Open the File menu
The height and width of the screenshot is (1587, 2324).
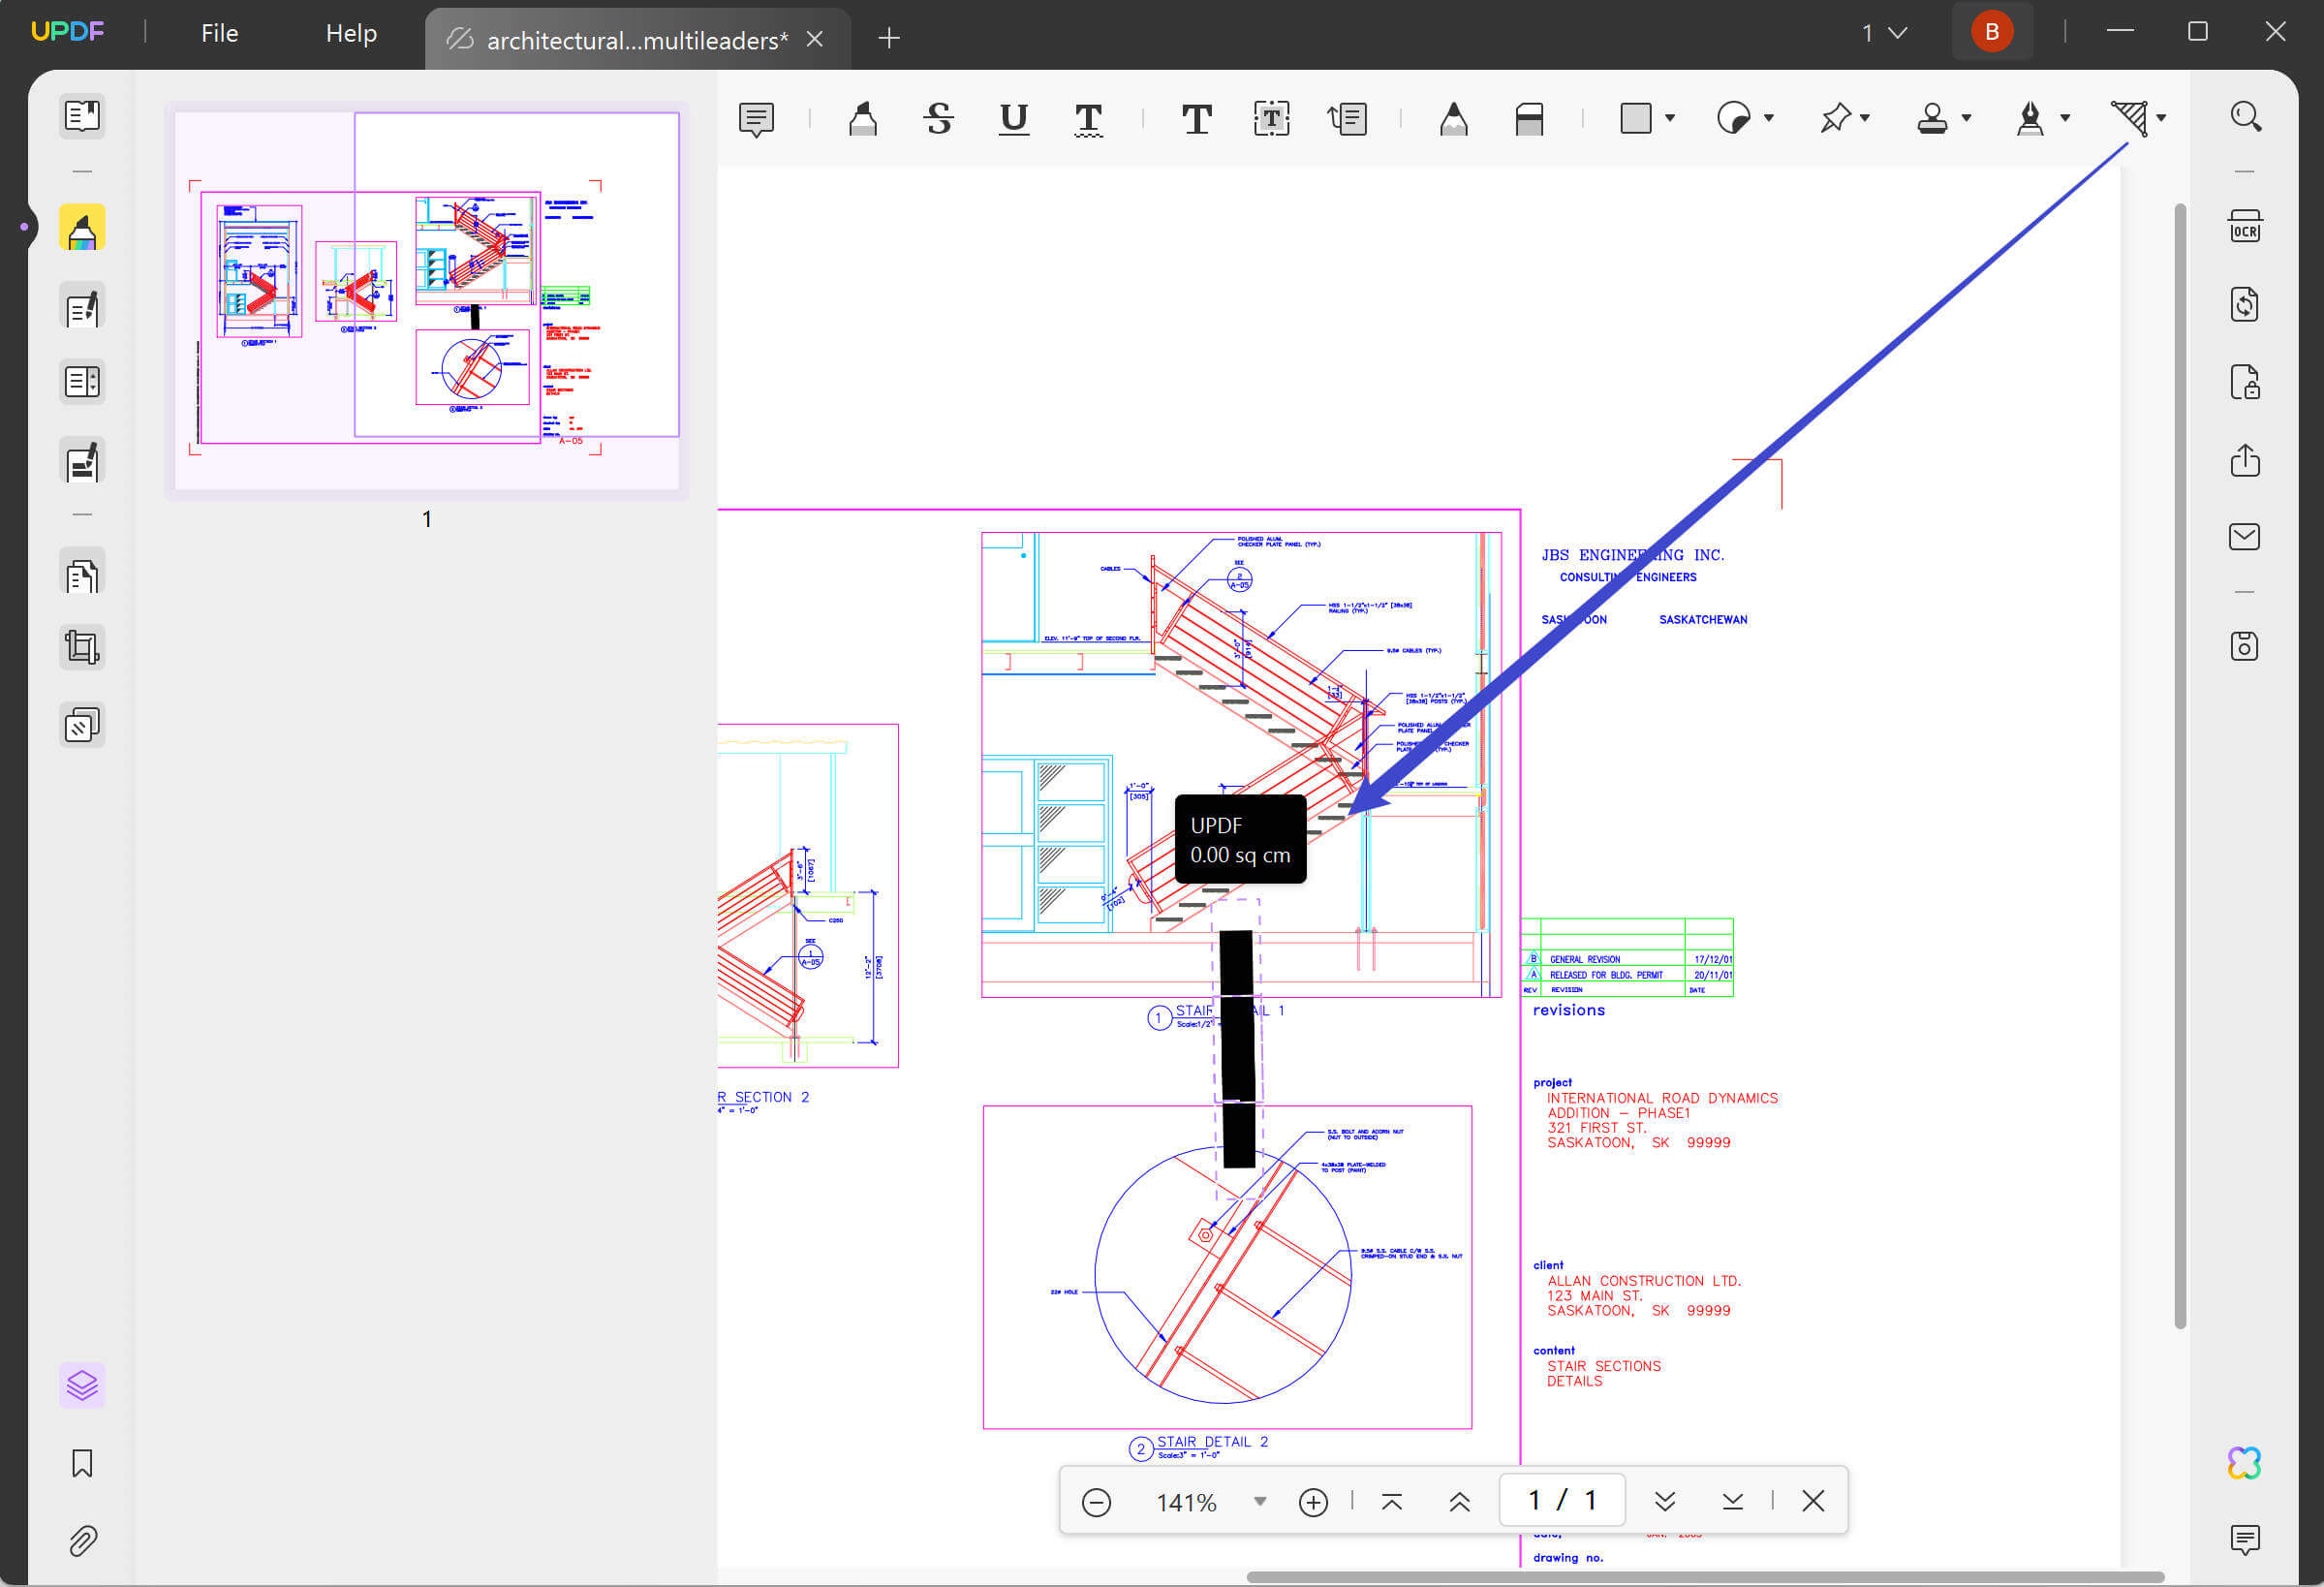[x=219, y=33]
